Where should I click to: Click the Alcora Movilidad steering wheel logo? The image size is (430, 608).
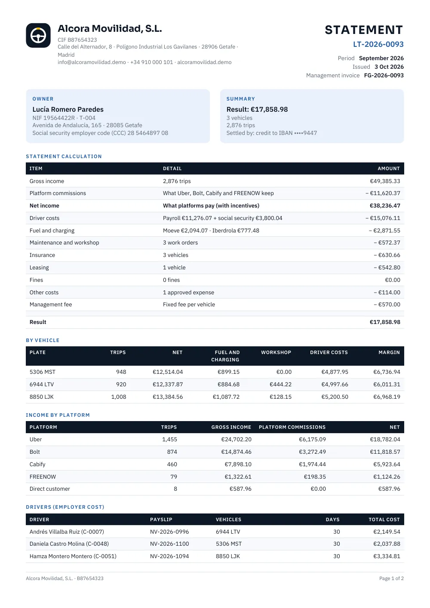click(38, 35)
